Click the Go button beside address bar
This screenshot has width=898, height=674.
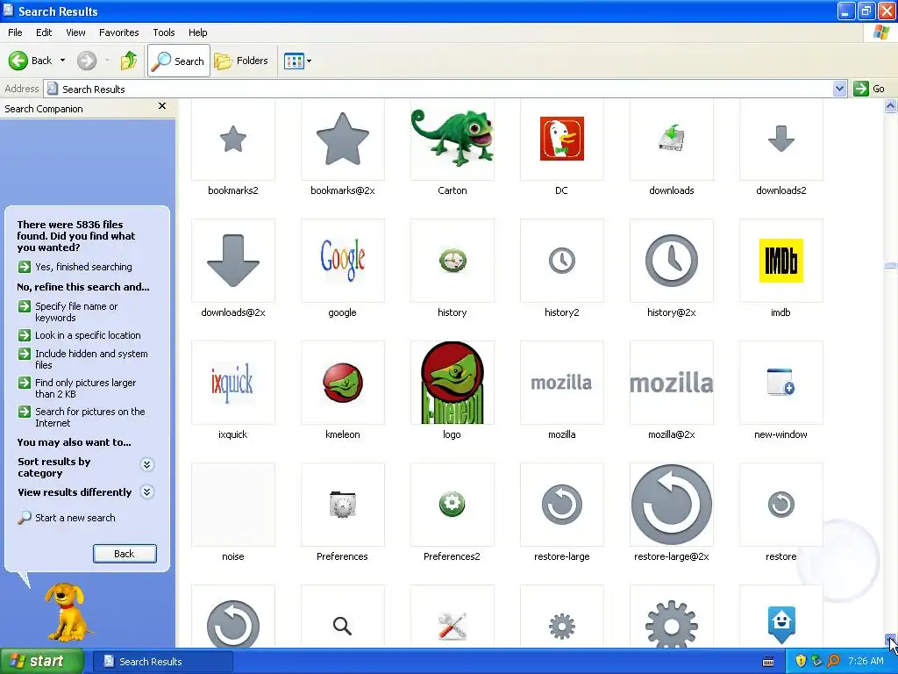(x=869, y=89)
